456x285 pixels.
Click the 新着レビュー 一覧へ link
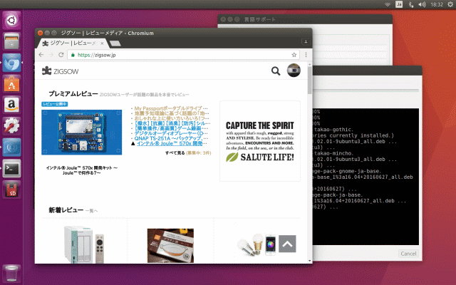click(x=91, y=211)
